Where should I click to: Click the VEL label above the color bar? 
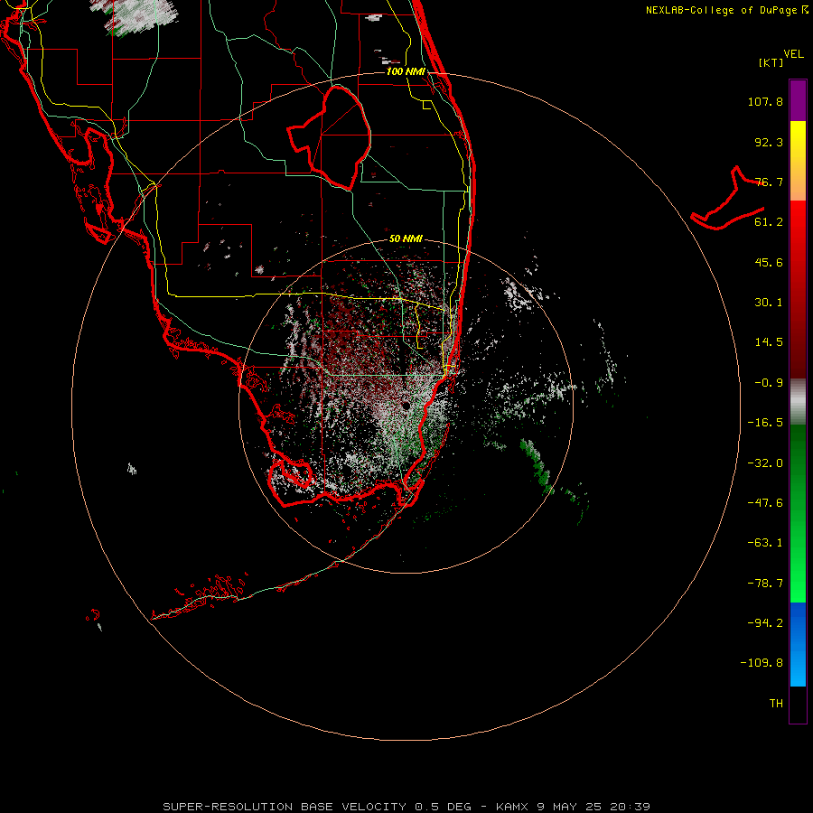pyautogui.click(x=793, y=53)
